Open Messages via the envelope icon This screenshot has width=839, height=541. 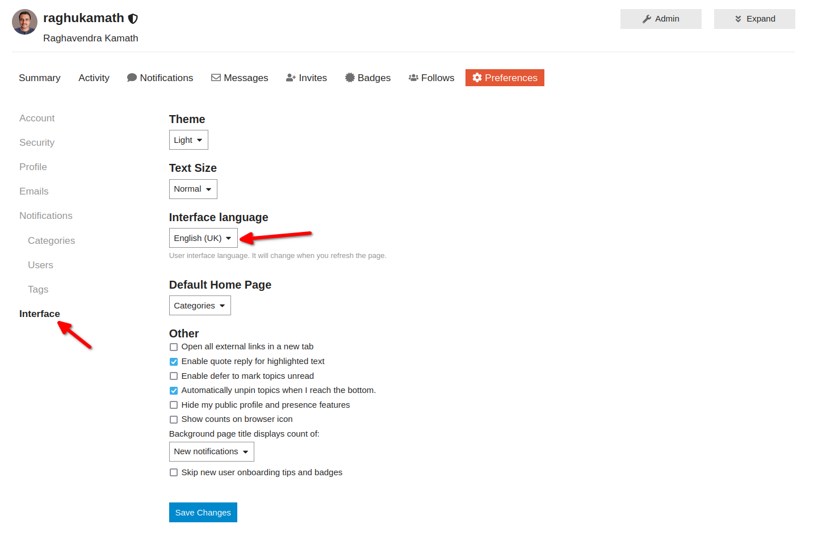216,78
